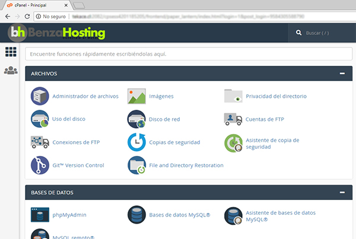Click the Copias de seguridad clock icon
The width and height of the screenshot is (356, 239).
136,142
